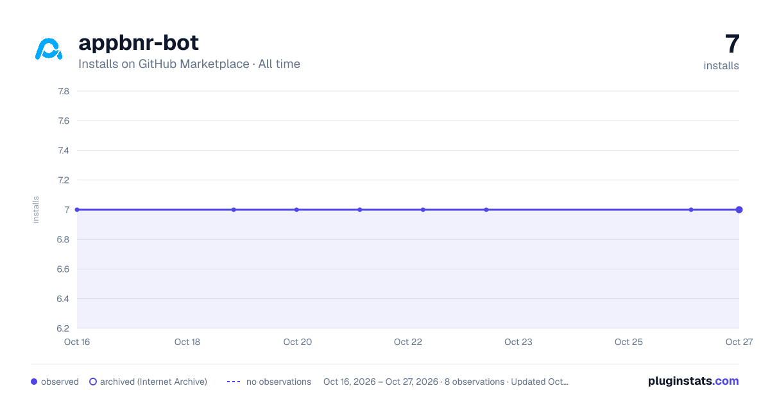Click the 'archived (Internet Archive)' legend label
770x404 pixels.
pyautogui.click(x=153, y=382)
